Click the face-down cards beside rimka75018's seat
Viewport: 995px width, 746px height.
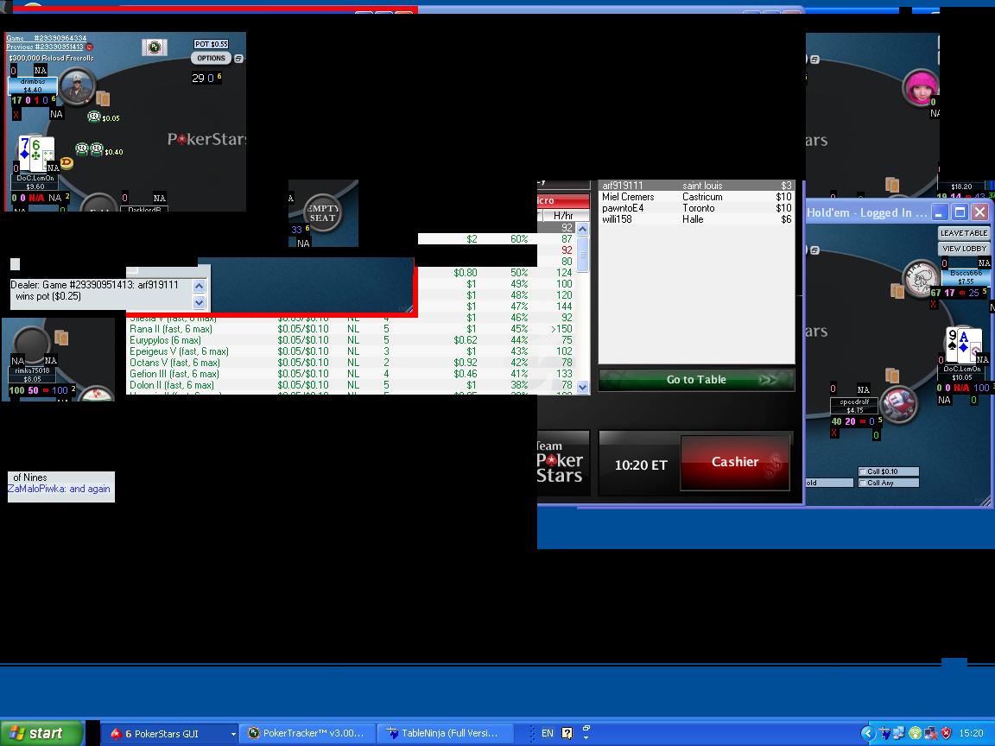click(61, 337)
